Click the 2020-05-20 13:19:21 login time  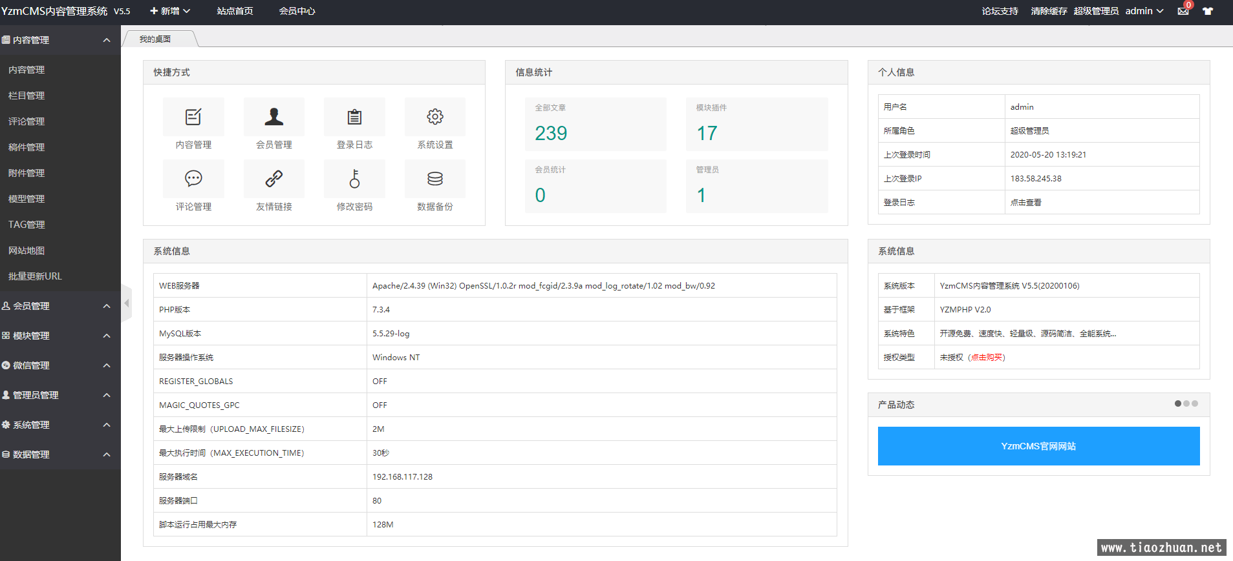pyautogui.click(x=1048, y=155)
